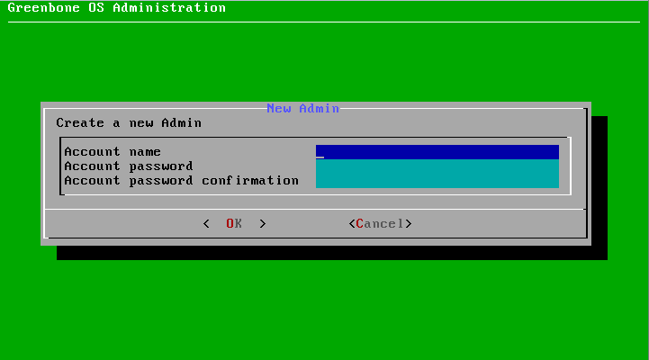Screen dimensions: 649x360
Task: Select the Account password confirmation field
Action: coord(437,181)
